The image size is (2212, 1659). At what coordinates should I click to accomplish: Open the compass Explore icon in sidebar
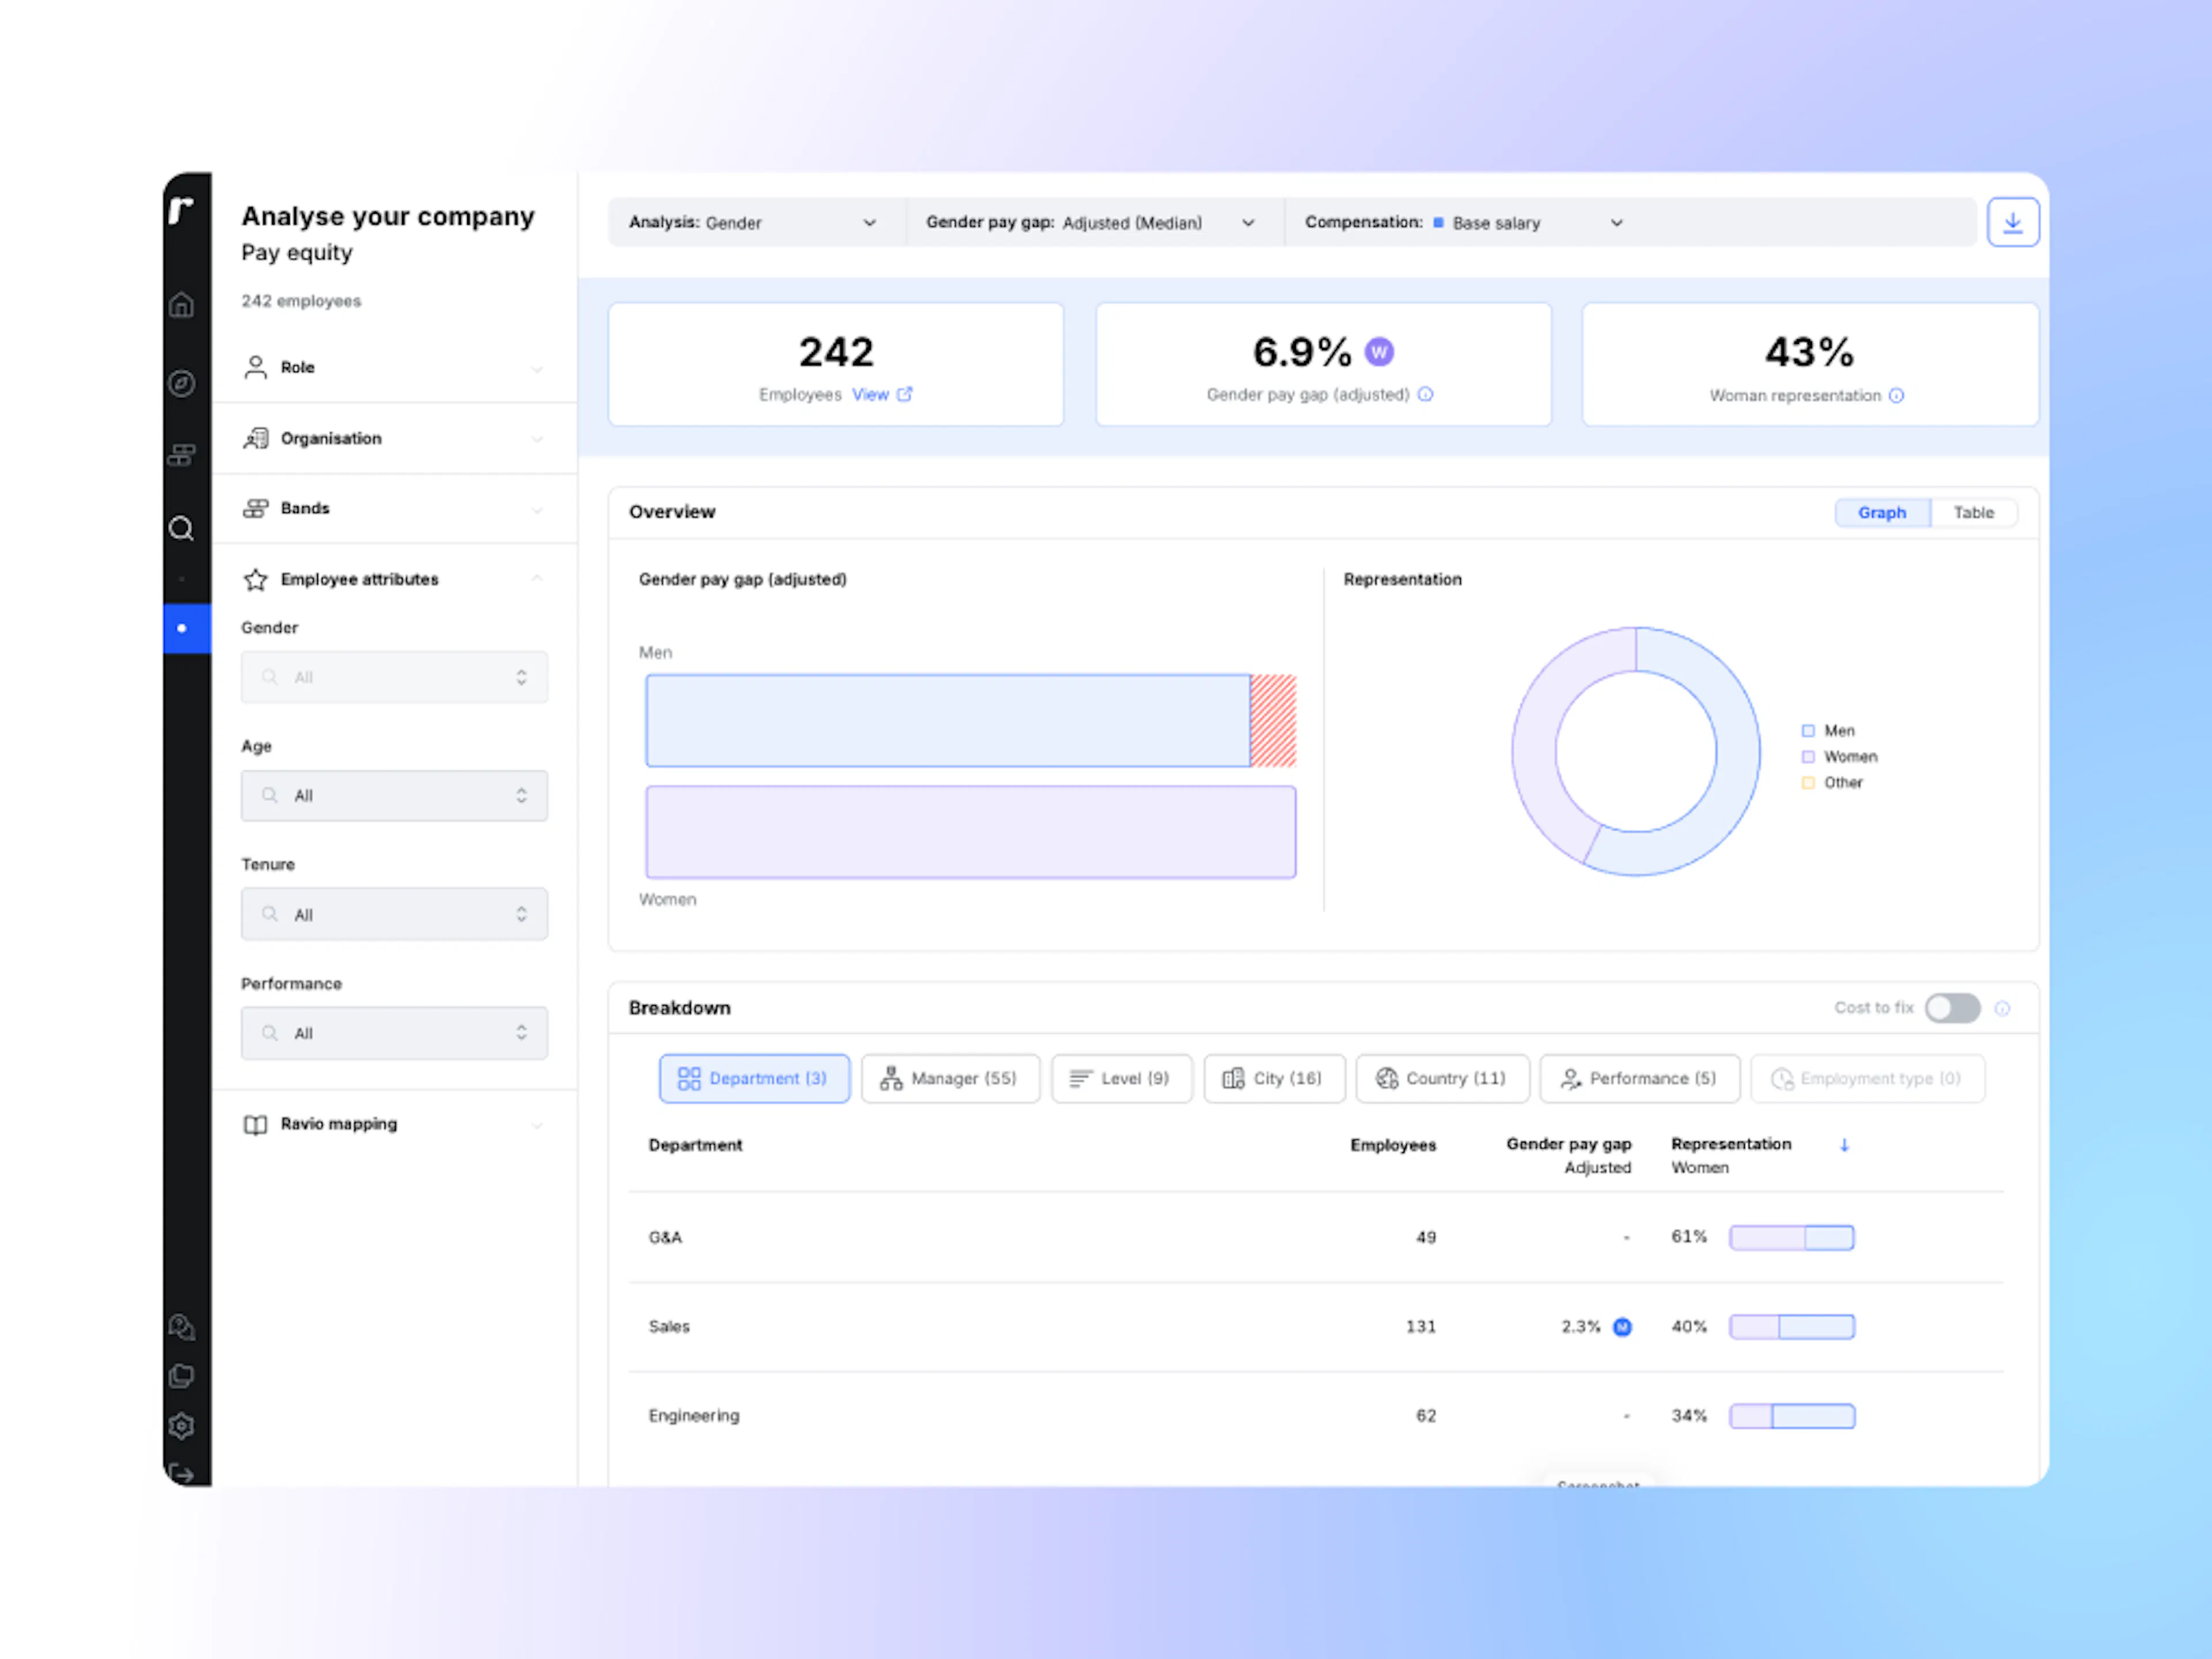click(181, 383)
